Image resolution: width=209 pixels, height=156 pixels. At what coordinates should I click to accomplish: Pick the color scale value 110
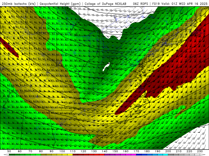point(73,151)
